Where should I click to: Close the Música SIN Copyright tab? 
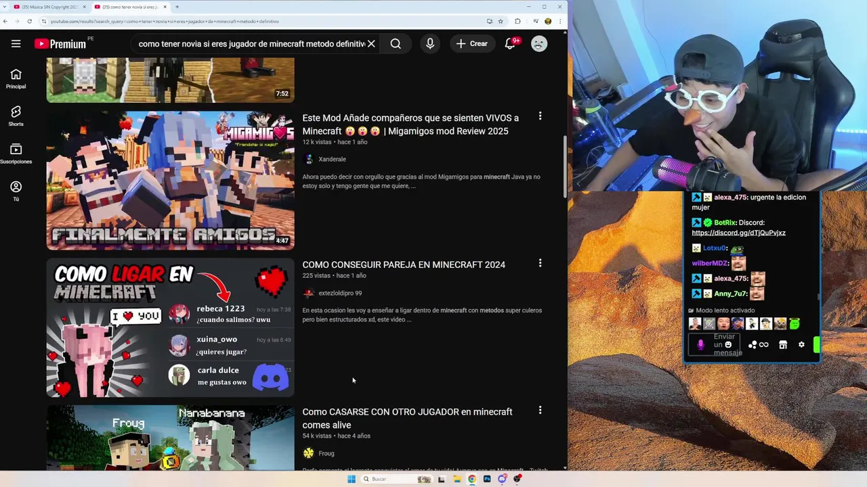point(85,7)
